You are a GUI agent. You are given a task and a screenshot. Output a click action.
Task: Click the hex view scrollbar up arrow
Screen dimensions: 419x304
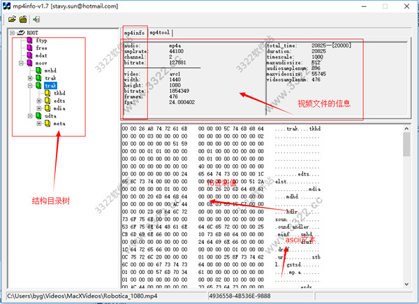click(406, 129)
